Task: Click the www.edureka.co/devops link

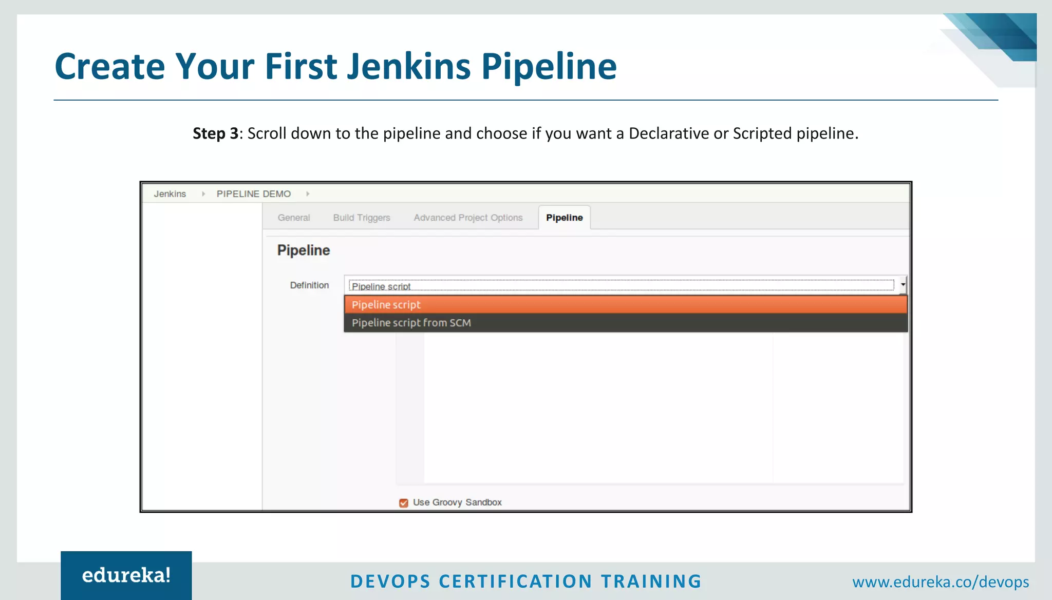Action: point(941,582)
